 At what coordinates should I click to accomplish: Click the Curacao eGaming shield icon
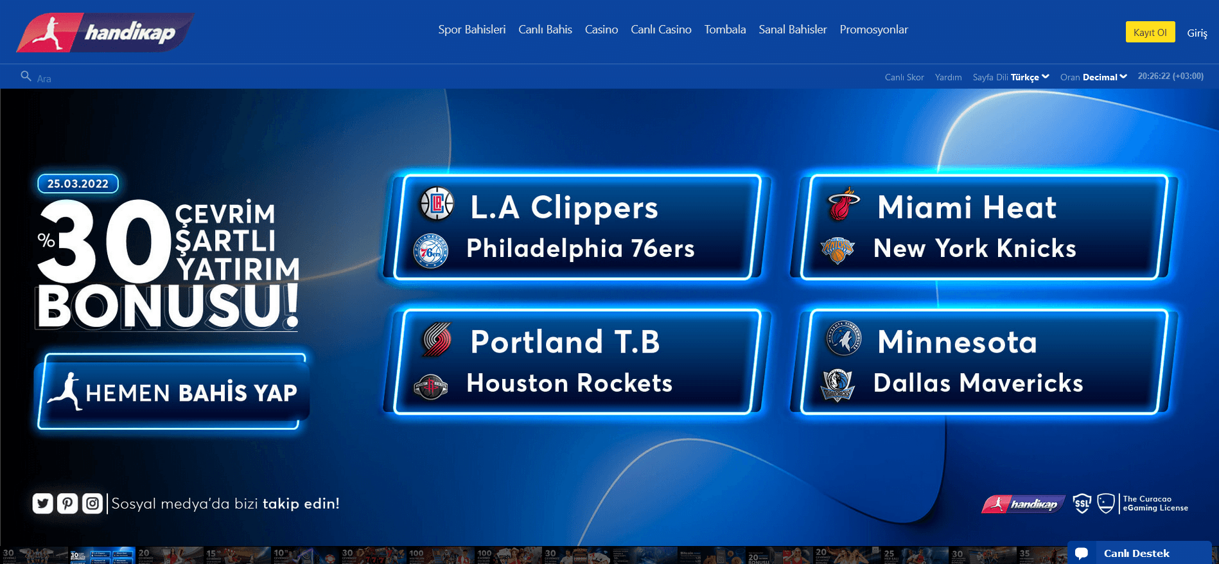pyautogui.click(x=1106, y=504)
